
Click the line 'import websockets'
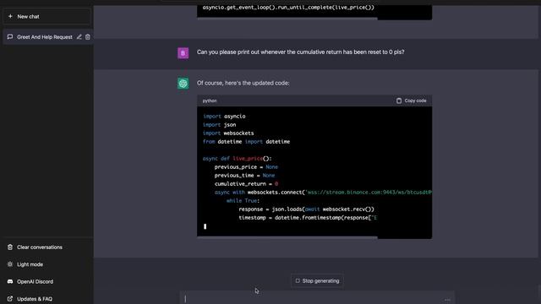click(x=228, y=133)
